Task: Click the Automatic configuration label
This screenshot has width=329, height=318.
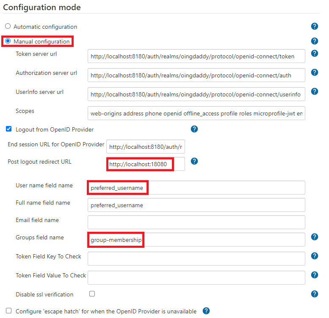Action: 45,27
